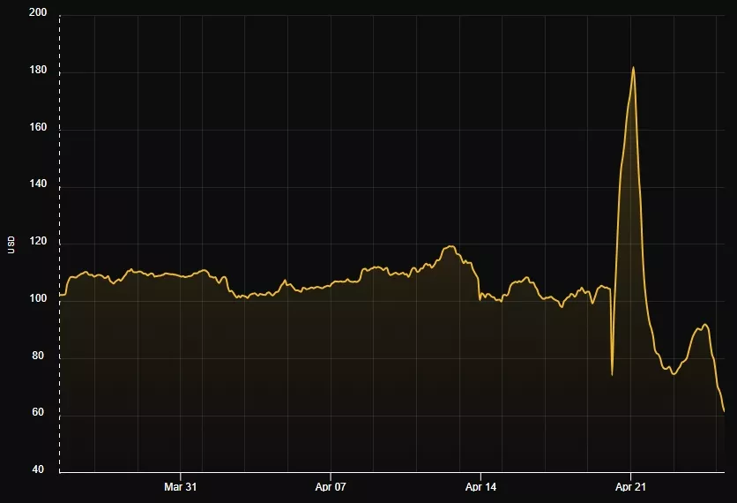Select the final data point at line's end
Viewport: 737px width, 503px height.
tap(724, 411)
